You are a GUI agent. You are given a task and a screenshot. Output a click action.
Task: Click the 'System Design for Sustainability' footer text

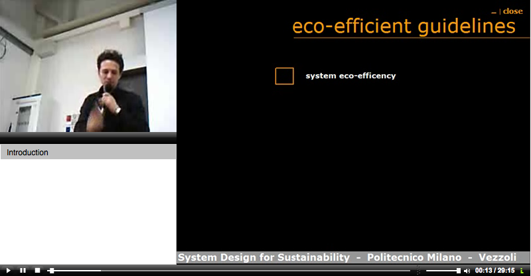[264, 257]
